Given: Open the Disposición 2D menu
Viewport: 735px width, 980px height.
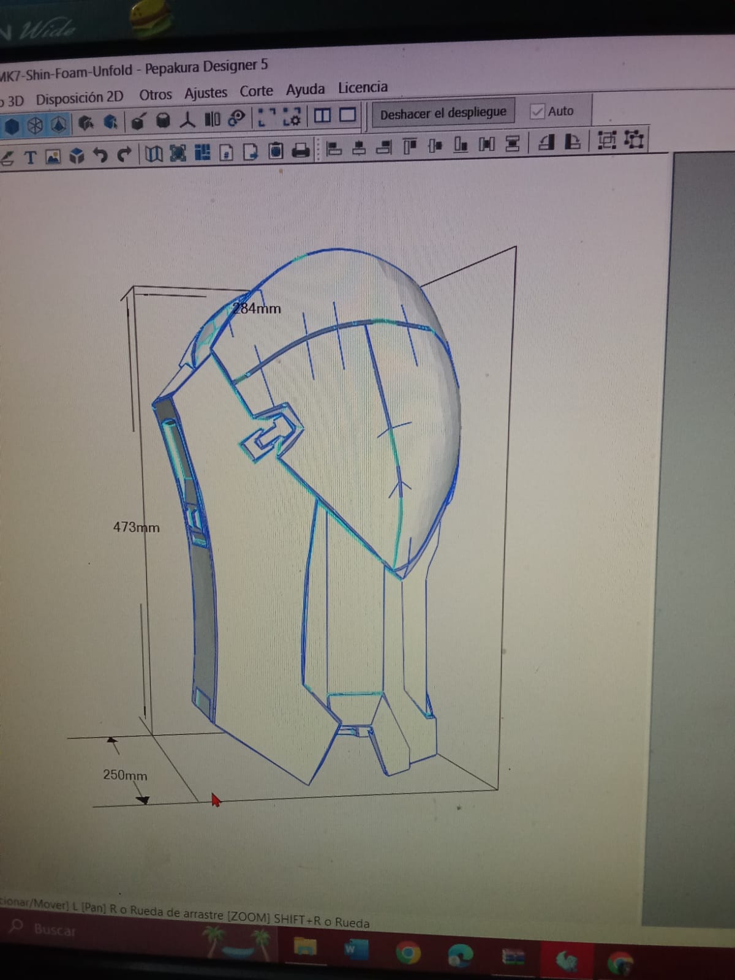Looking at the screenshot, I should click(80, 98).
